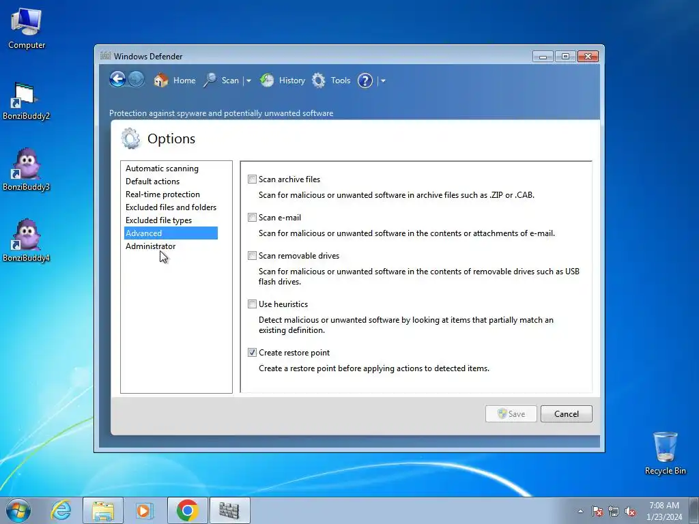Click the Cancel button
699x524 pixels.
click(x=566, y=414)
